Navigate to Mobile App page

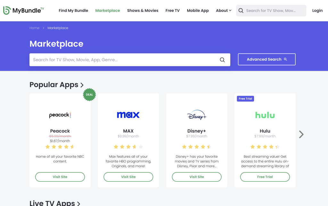coord(198,11)
